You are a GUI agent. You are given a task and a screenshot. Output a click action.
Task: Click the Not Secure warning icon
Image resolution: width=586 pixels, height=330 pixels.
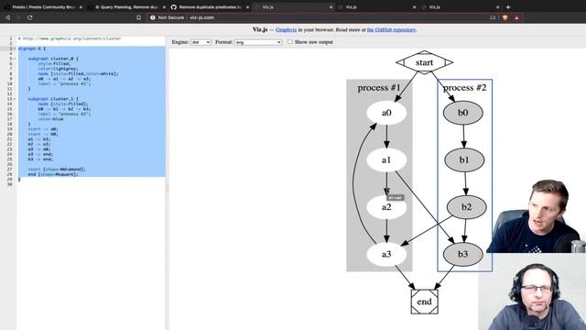pos(153,17)
